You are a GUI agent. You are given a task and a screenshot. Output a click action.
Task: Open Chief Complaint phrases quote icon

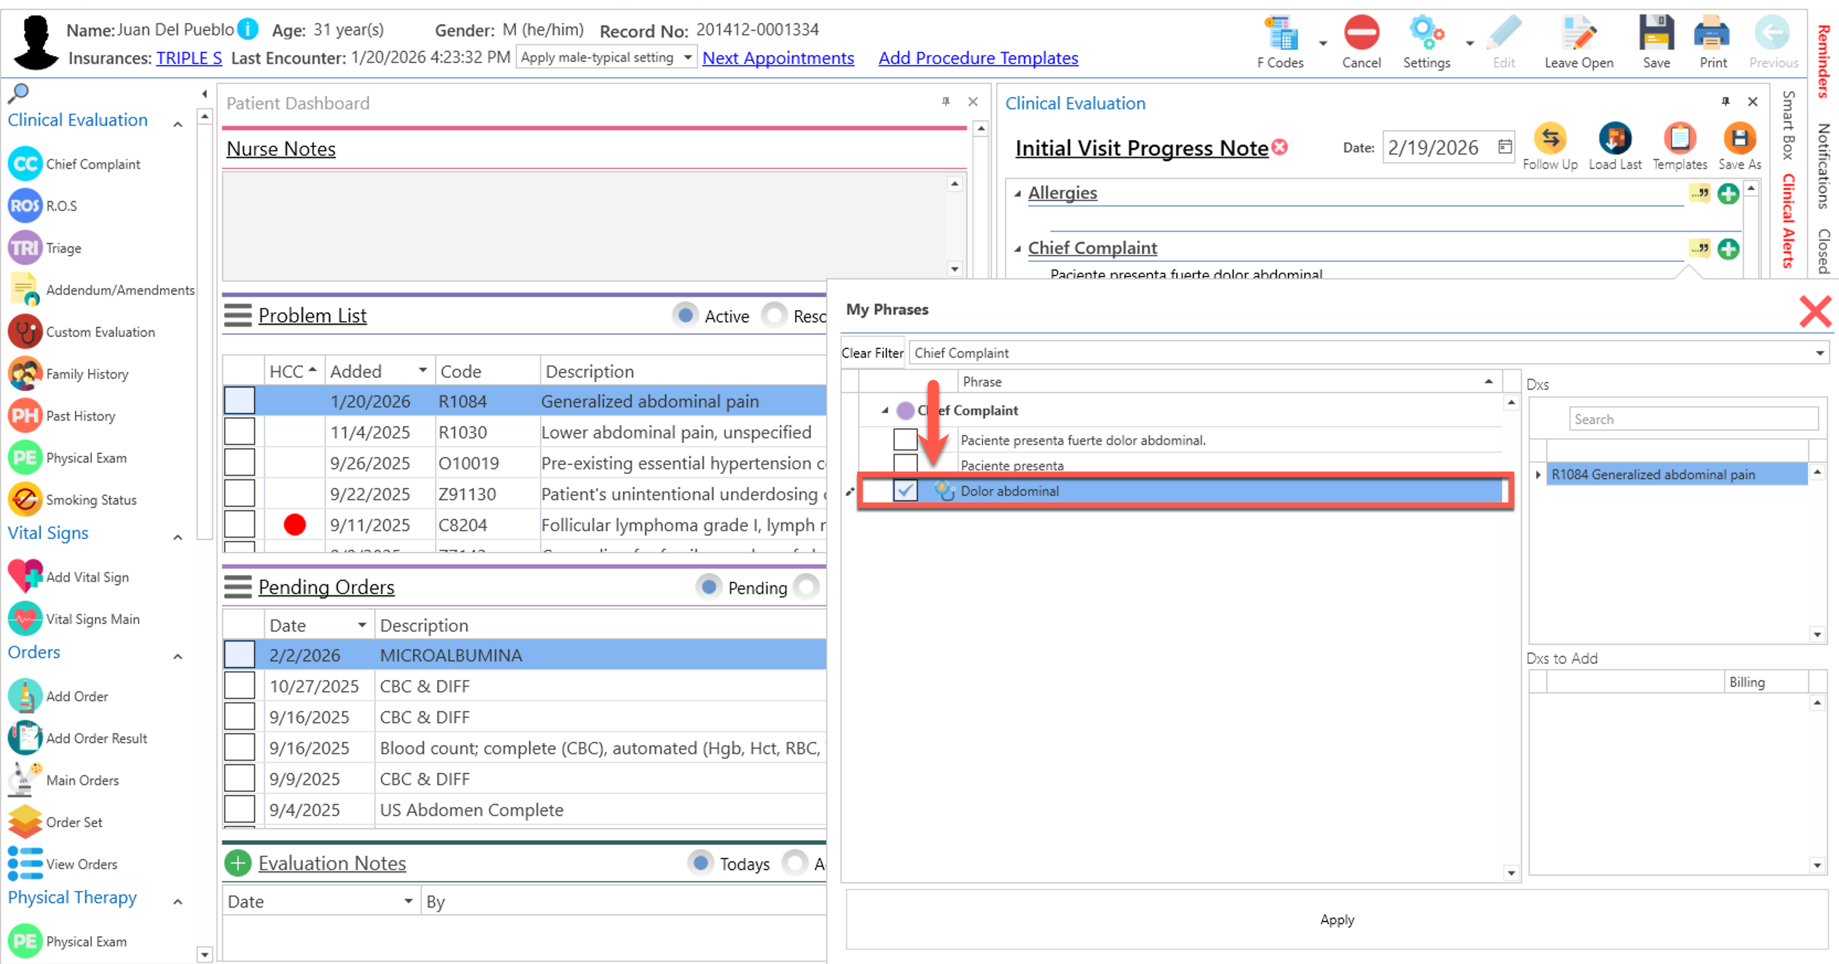click(1700, 248)
